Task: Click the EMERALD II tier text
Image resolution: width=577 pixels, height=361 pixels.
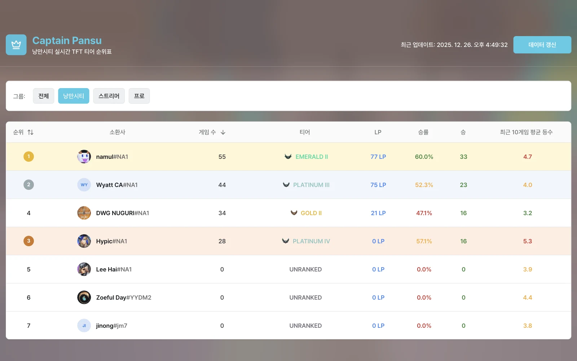Action: pos(312,157)
